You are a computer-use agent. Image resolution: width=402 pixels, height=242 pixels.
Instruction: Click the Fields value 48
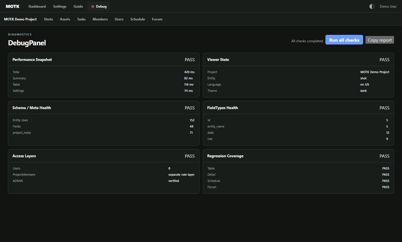(x=191, y=126)
